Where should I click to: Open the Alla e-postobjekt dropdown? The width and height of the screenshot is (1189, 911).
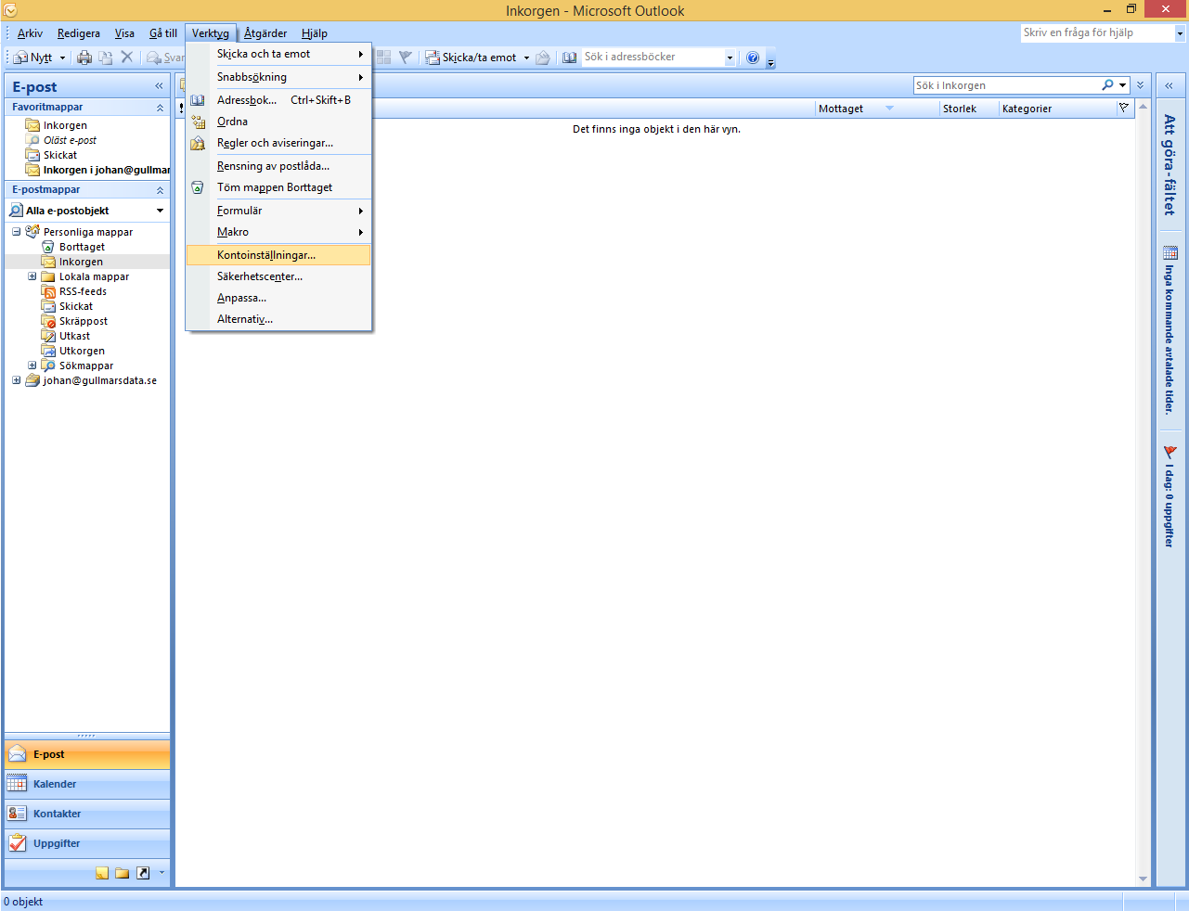click(x=160, y=211)
